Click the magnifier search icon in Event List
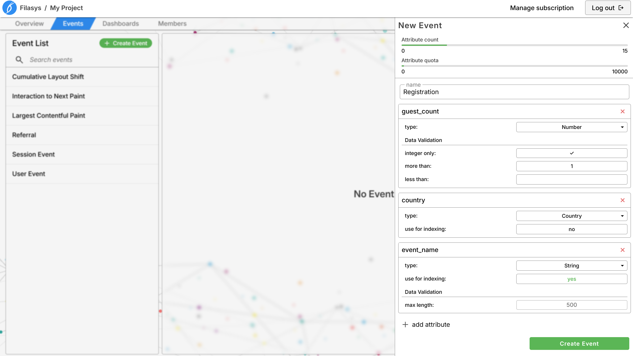The width and height of the screenshot is (633, 356). point(19,60)
